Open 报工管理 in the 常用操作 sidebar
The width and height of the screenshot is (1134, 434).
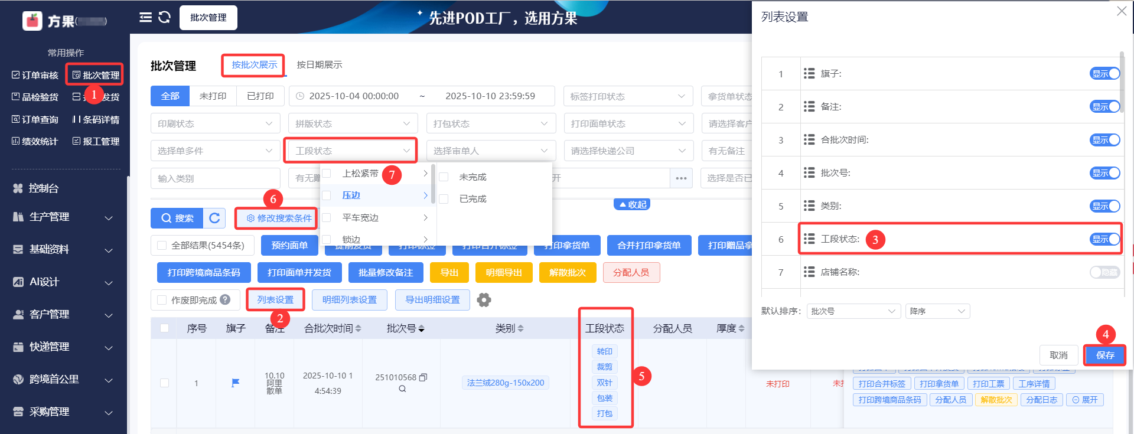click(96, 141)
